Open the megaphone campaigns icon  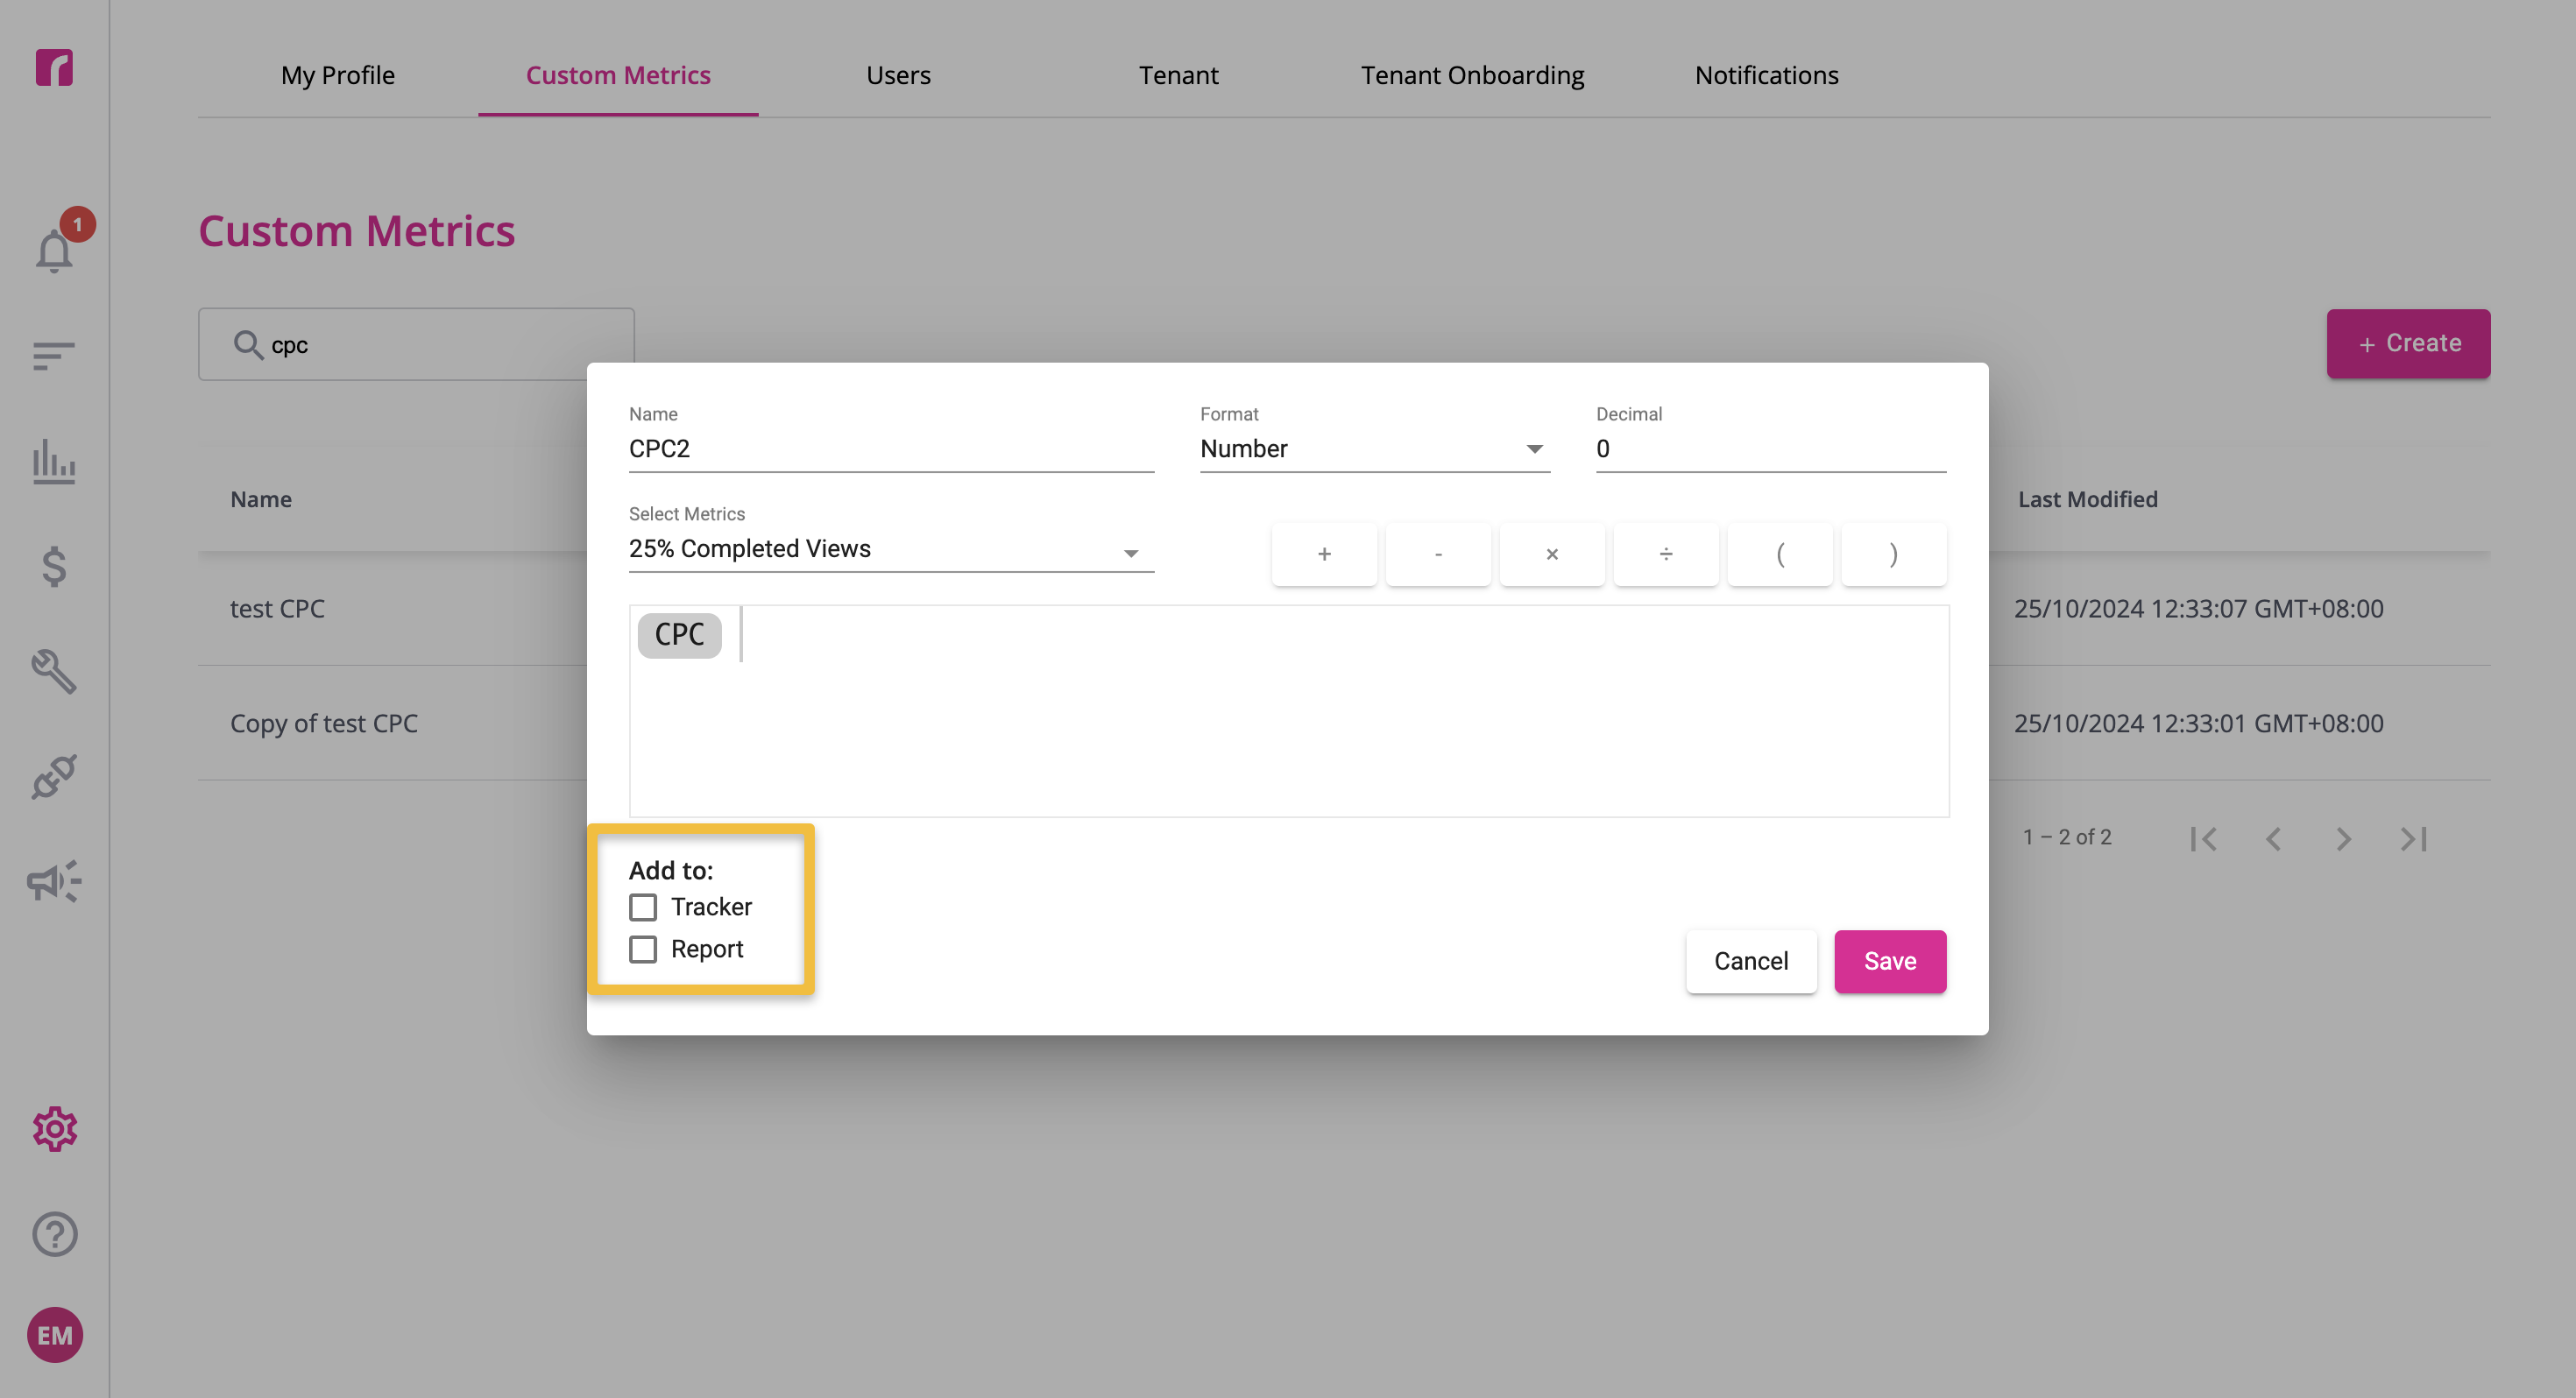tap(54, 881)
